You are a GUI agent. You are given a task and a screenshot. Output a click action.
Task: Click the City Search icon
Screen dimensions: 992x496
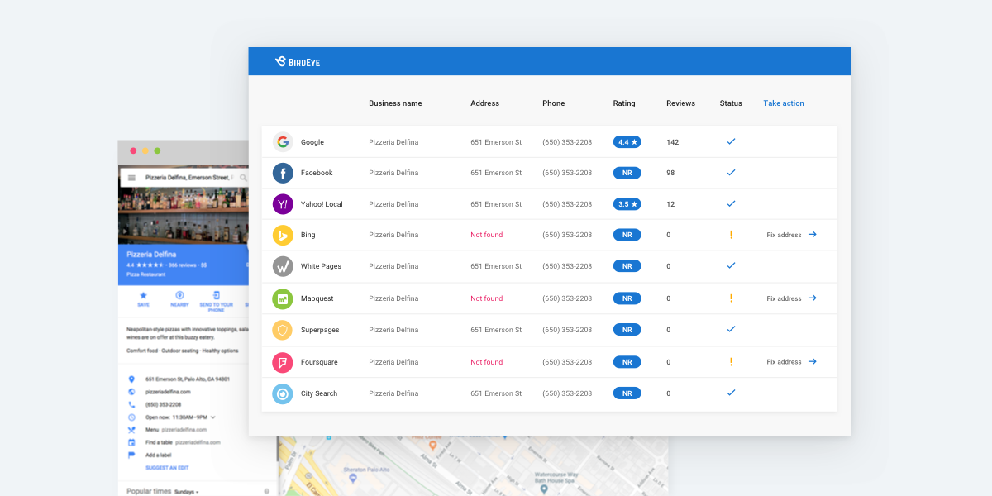point(283,393)
